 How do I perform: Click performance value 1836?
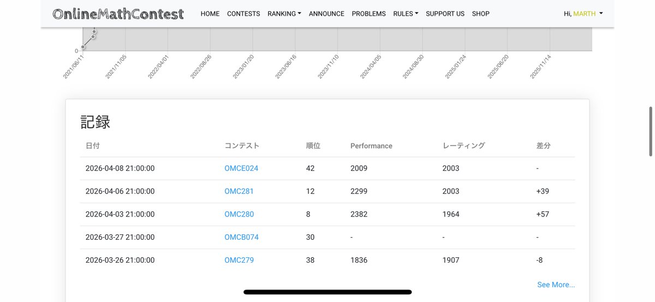click(x=359, y=260)
